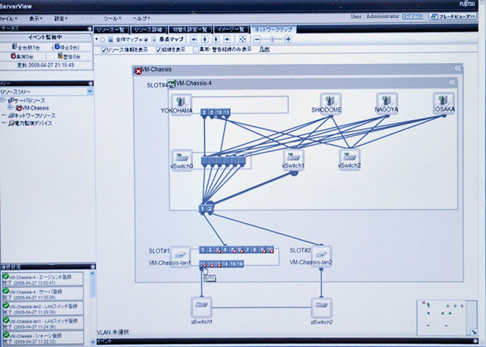Click the ブレードビューア button
This screenshot has height=347, width=486.
(453, 17)
